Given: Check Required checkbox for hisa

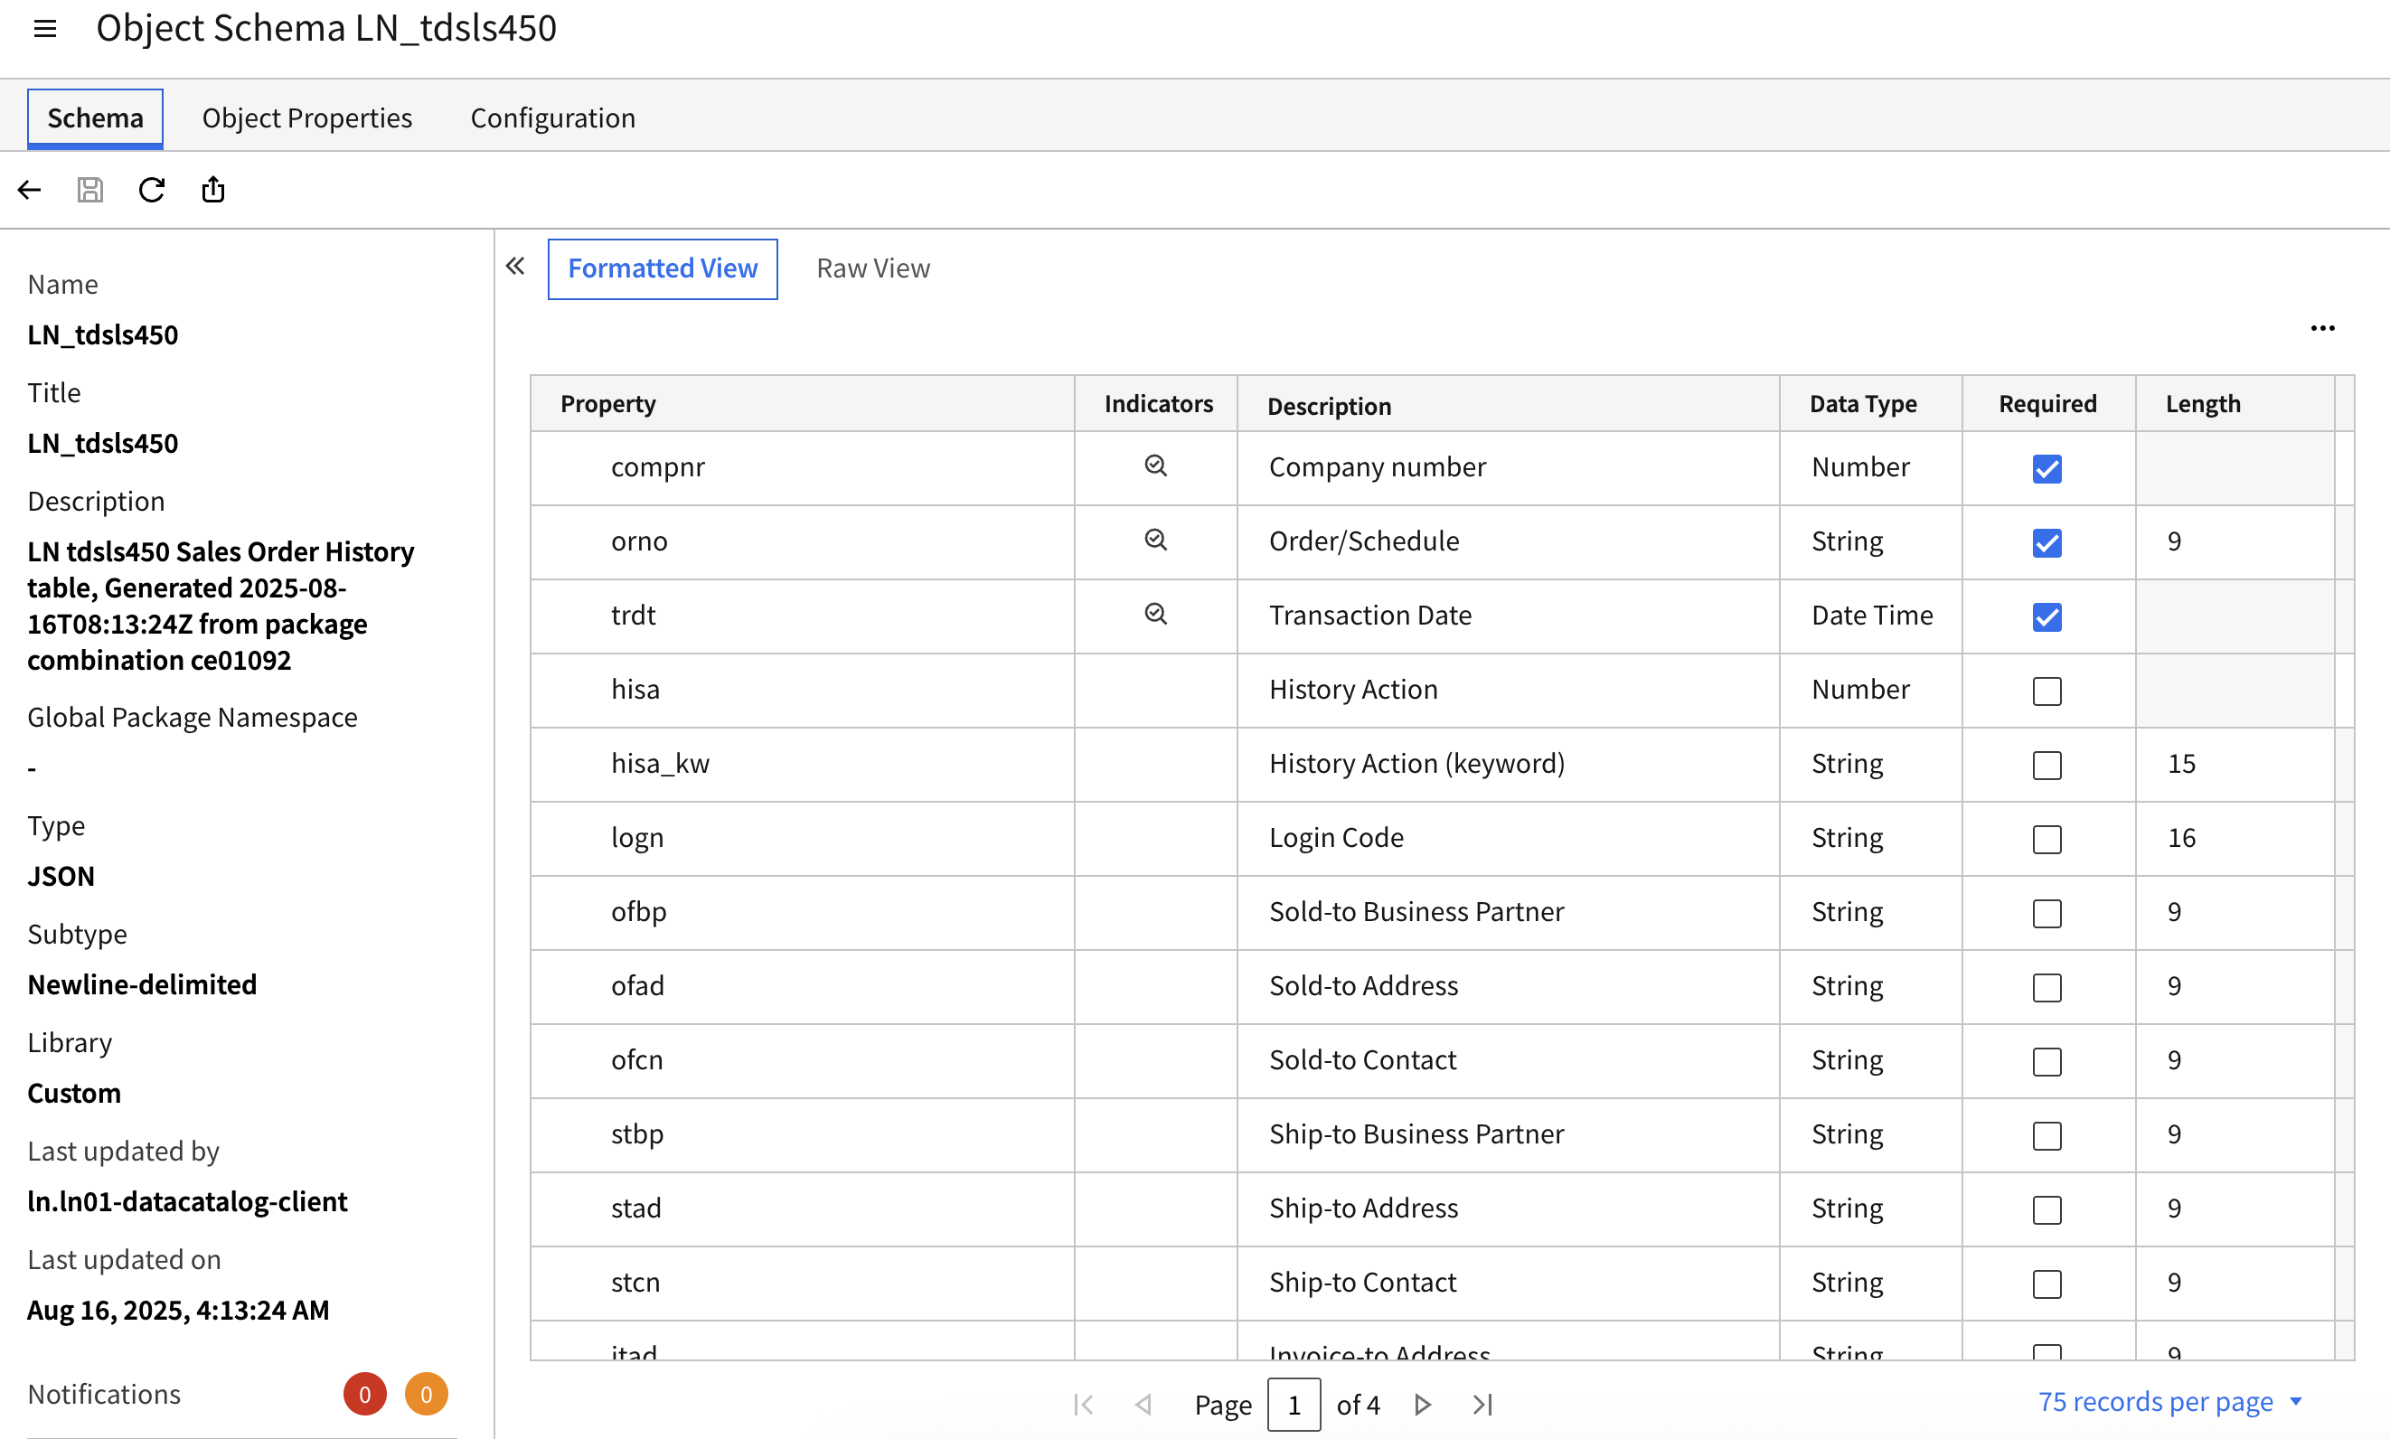Looking at the screenshot, I should click(x=2047, y=691).
